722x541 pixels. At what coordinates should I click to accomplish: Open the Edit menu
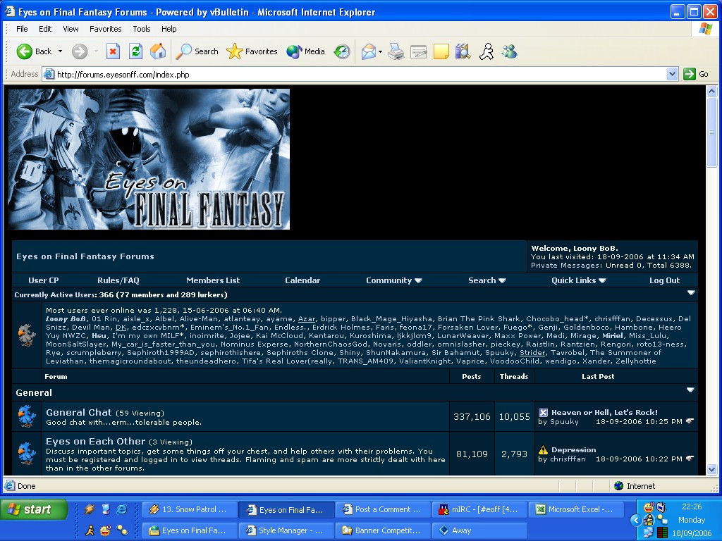pos(45,28)
